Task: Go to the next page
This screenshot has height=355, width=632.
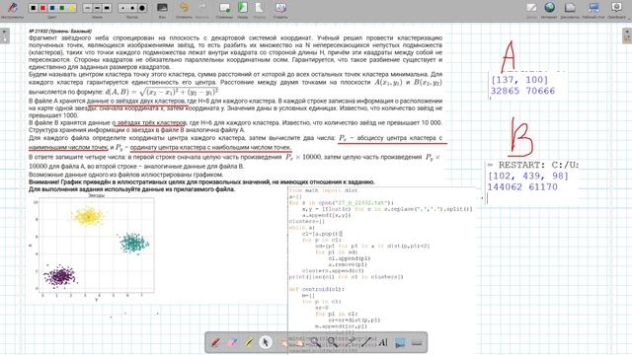Action: pyautogui.click(x=259, y=10)
